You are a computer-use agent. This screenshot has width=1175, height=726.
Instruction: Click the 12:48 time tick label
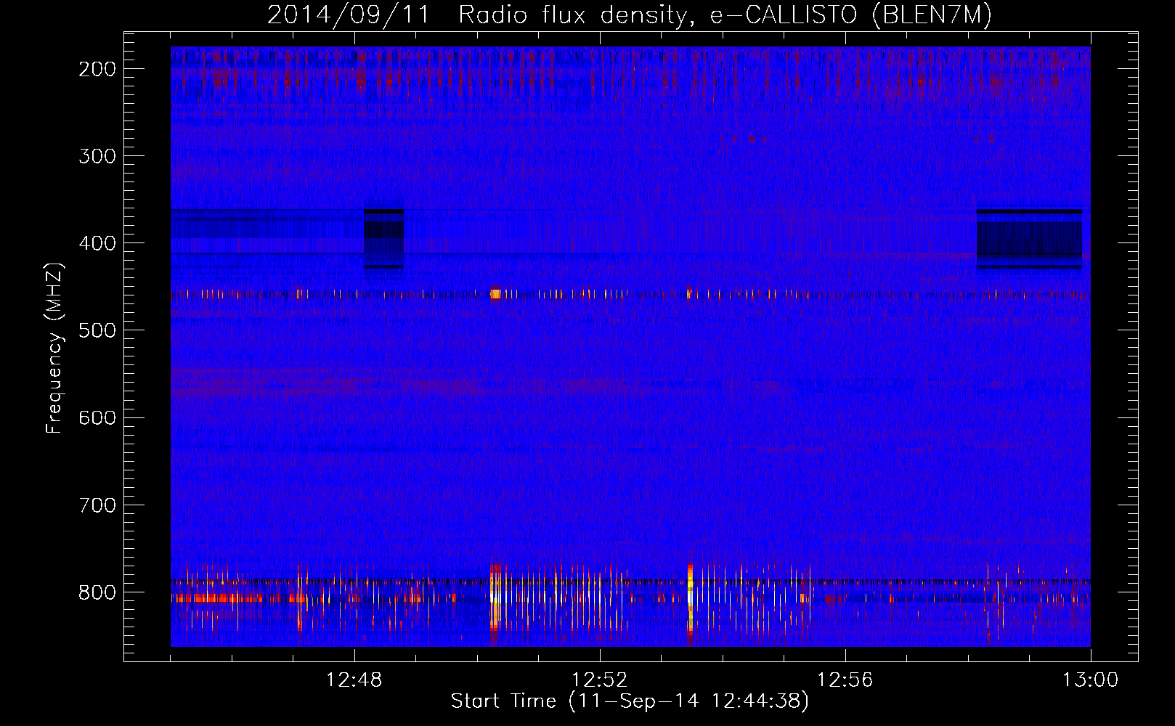[x=354, y=680]
